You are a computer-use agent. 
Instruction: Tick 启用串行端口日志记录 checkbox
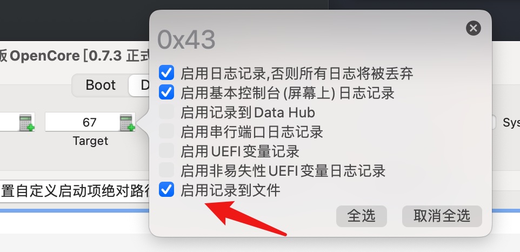tap(166, 131)
